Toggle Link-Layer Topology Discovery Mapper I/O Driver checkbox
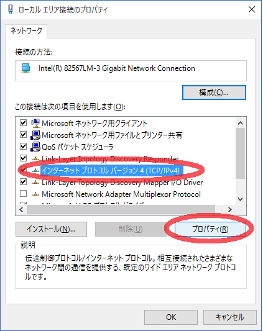 pyautogui.click(x=23, y=181)
